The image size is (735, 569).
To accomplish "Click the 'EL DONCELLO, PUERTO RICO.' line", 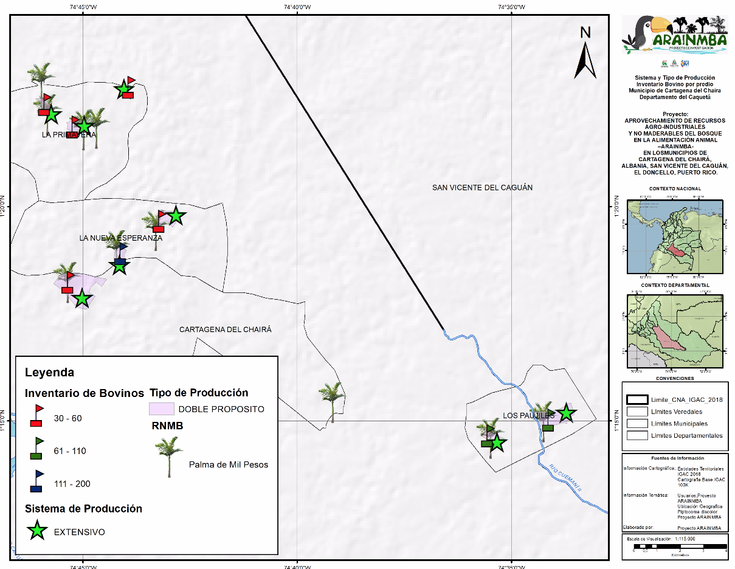I will (x=675, y=172).
